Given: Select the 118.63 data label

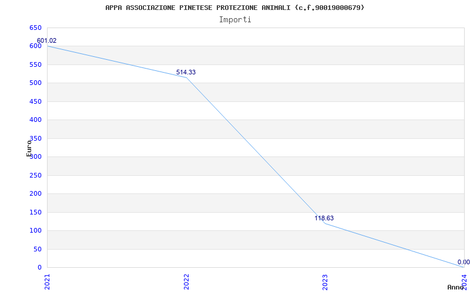Looking at the screenshot, I should tap(324, 218).
